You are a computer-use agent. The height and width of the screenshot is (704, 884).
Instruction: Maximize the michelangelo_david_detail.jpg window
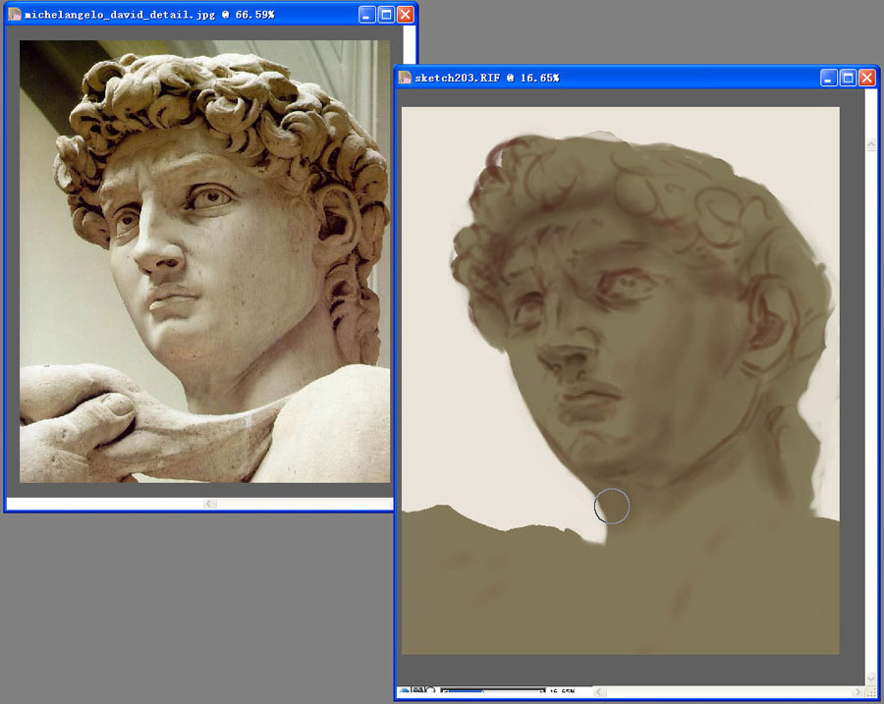(386, 14)
